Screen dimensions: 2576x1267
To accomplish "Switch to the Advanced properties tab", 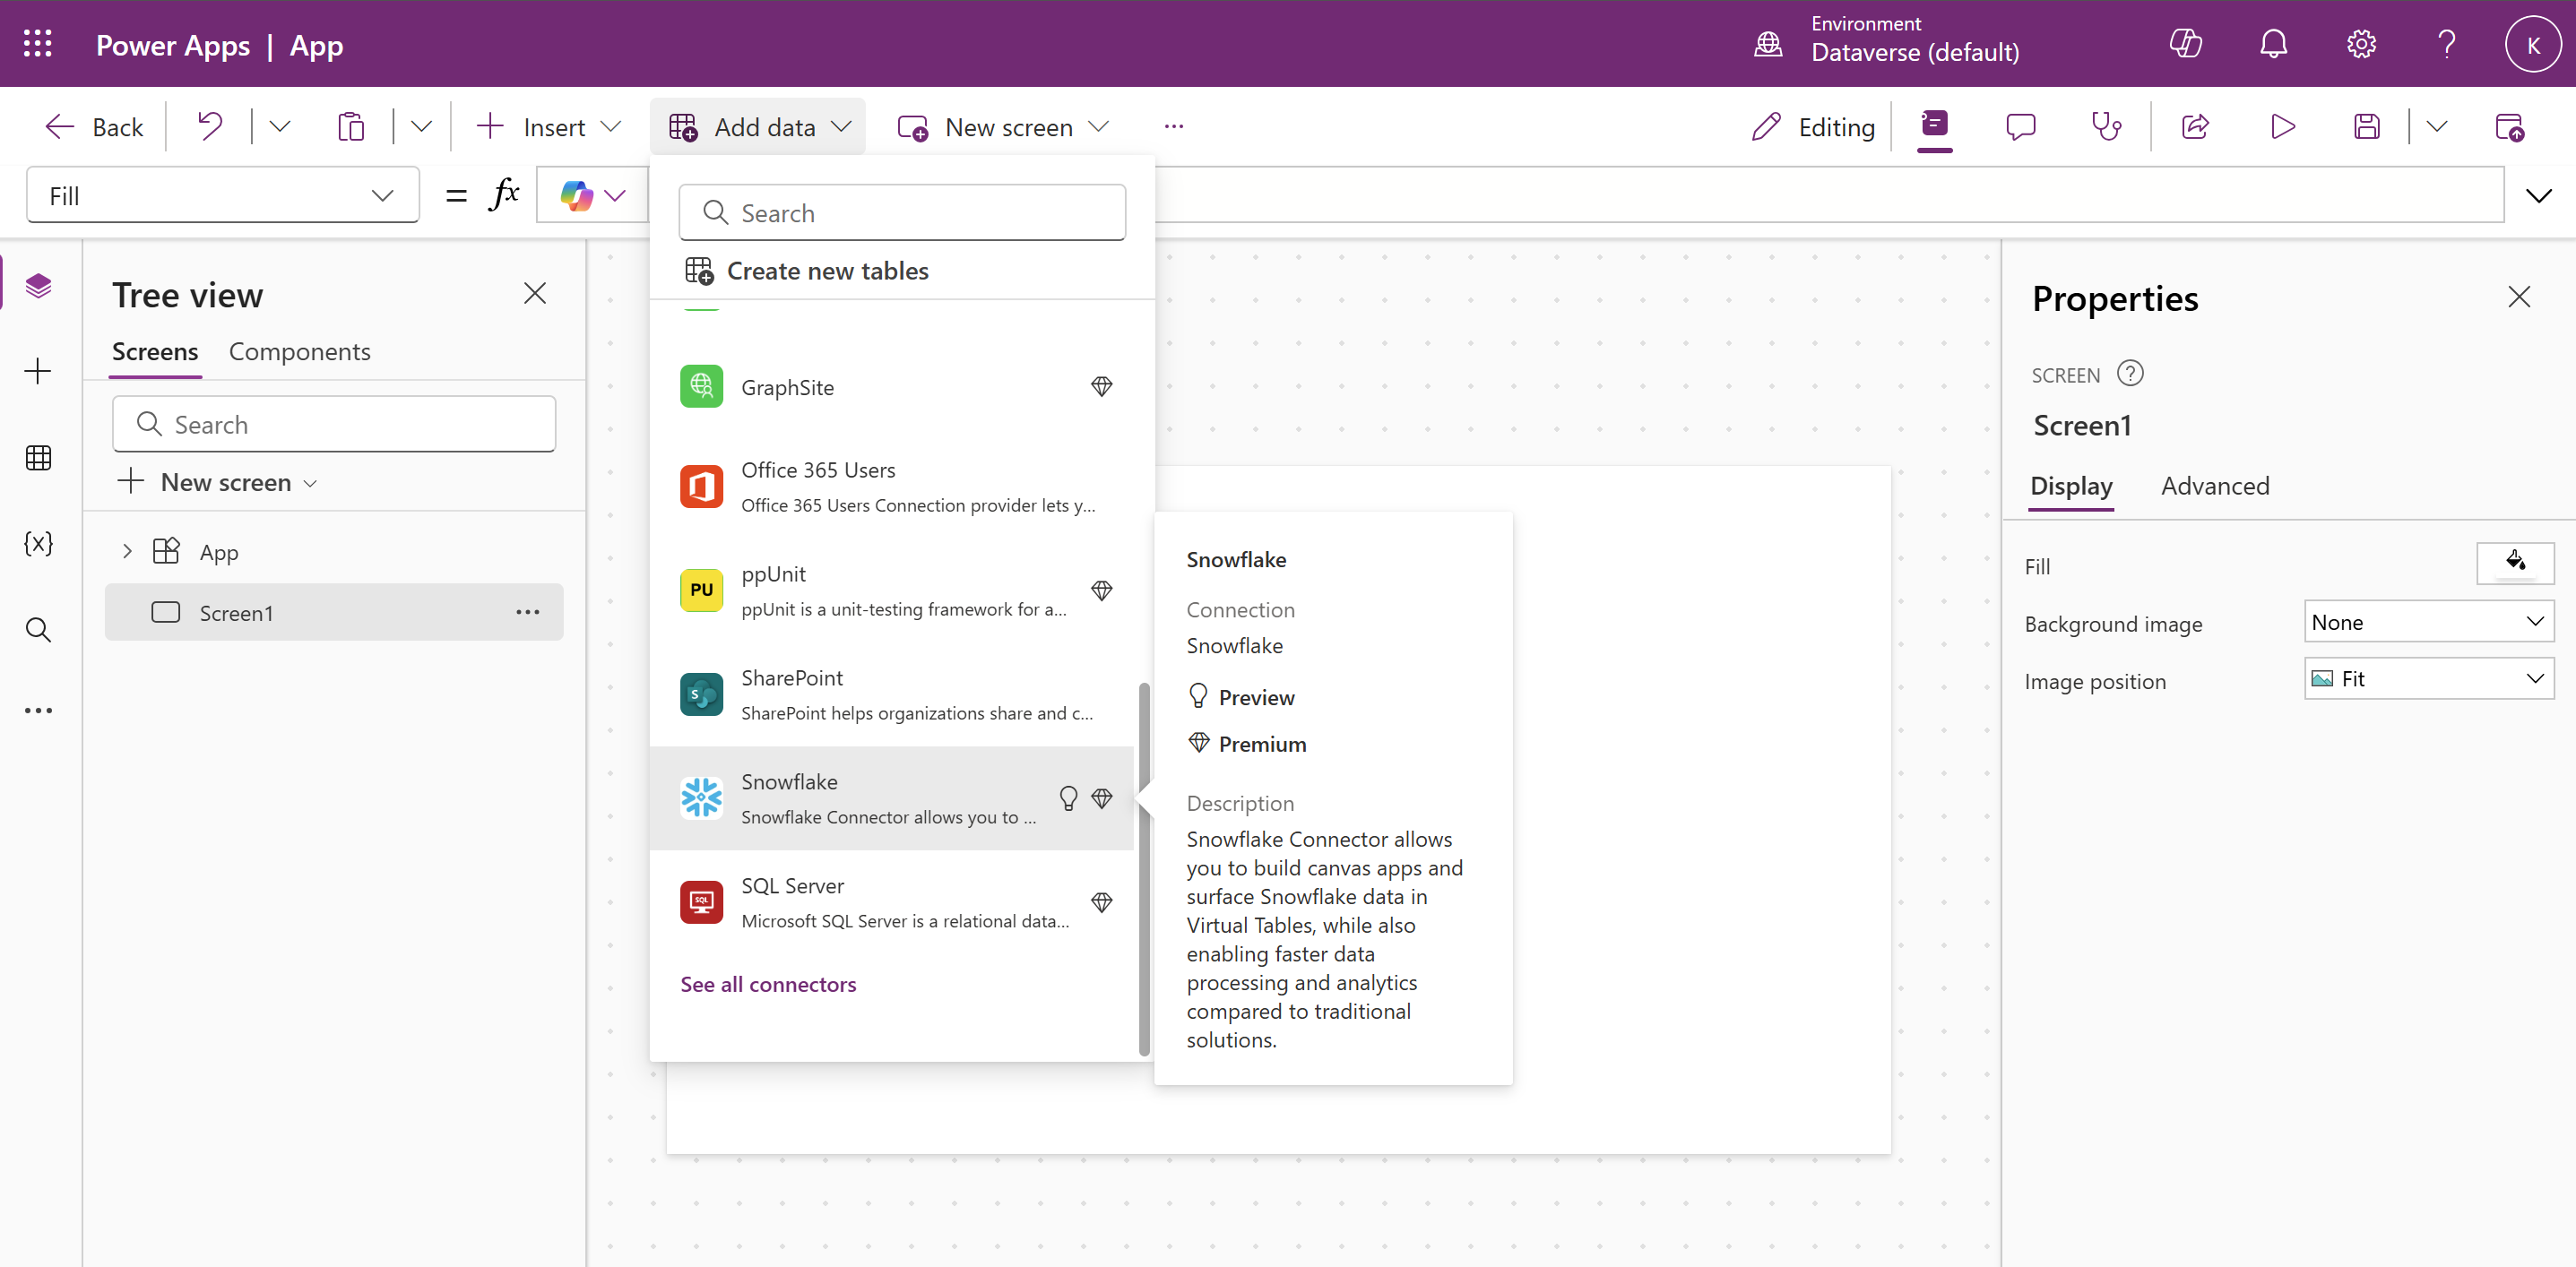I will pos(2214,486).
